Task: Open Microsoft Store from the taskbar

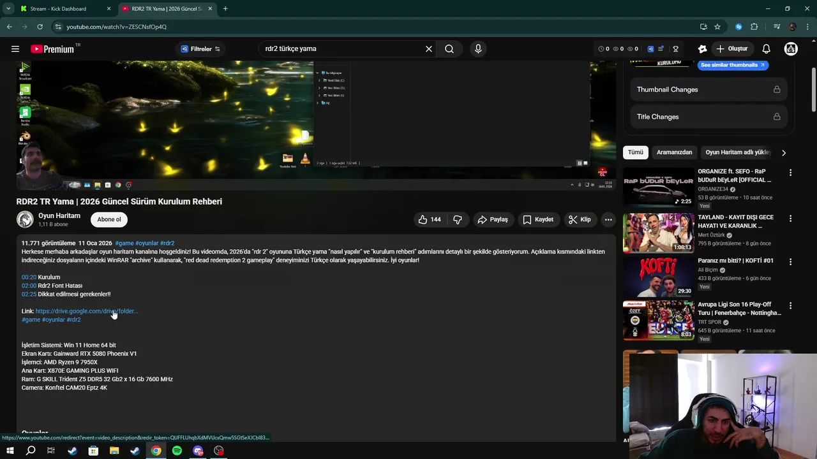Action: pos(93,451)
